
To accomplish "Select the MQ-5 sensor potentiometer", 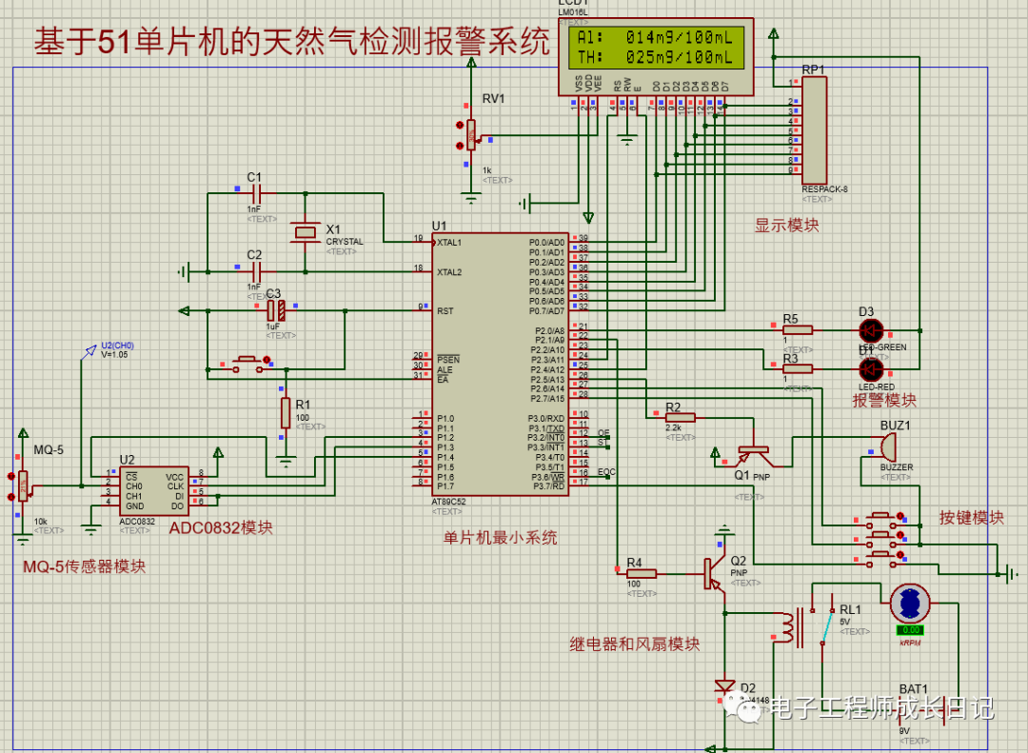I will pyautogui.click(x=23, y=486).
